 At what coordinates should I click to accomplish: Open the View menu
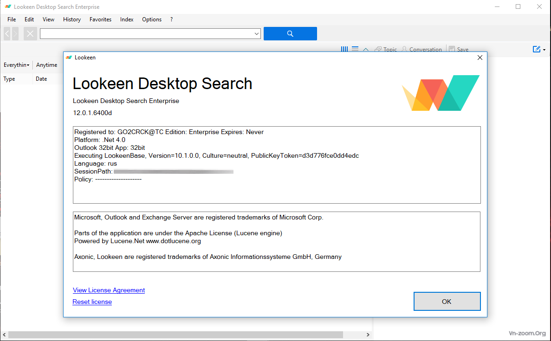pos(48,19)
